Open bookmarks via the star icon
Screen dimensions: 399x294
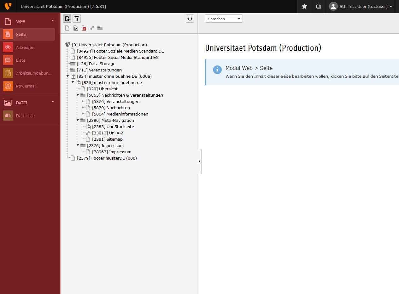pyautogui.click(x=304, y=6)
